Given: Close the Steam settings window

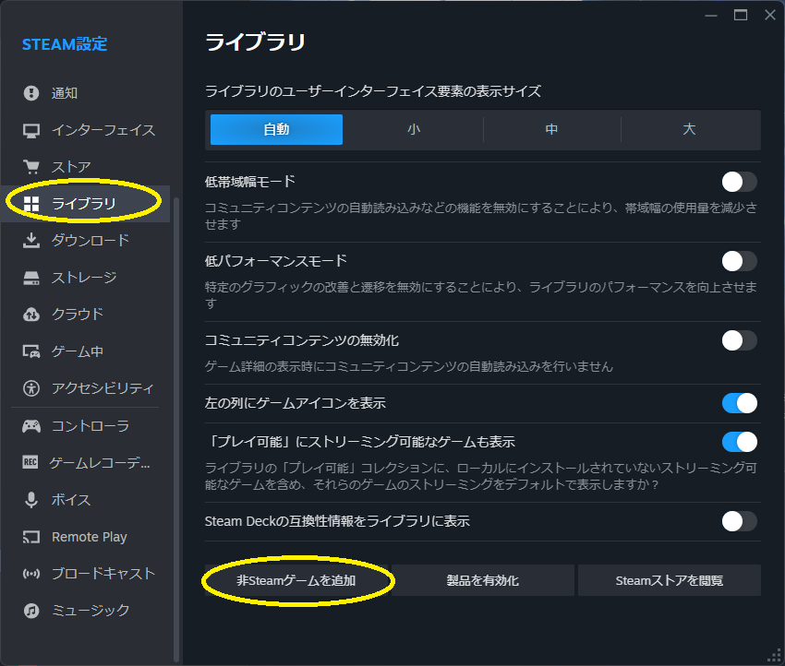Looking at the screenshot, I should 770,15.
